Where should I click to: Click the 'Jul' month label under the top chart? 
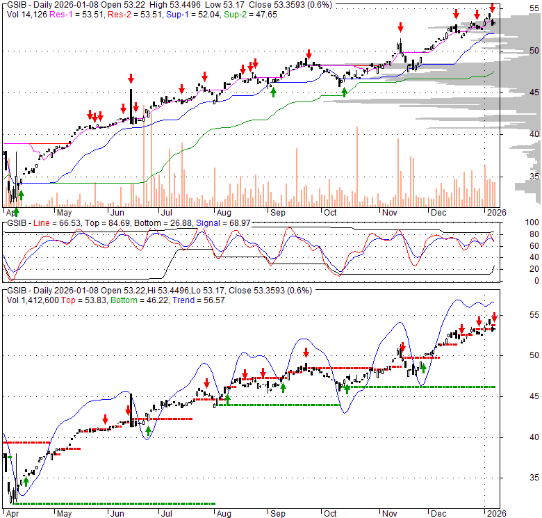[167, 213]
